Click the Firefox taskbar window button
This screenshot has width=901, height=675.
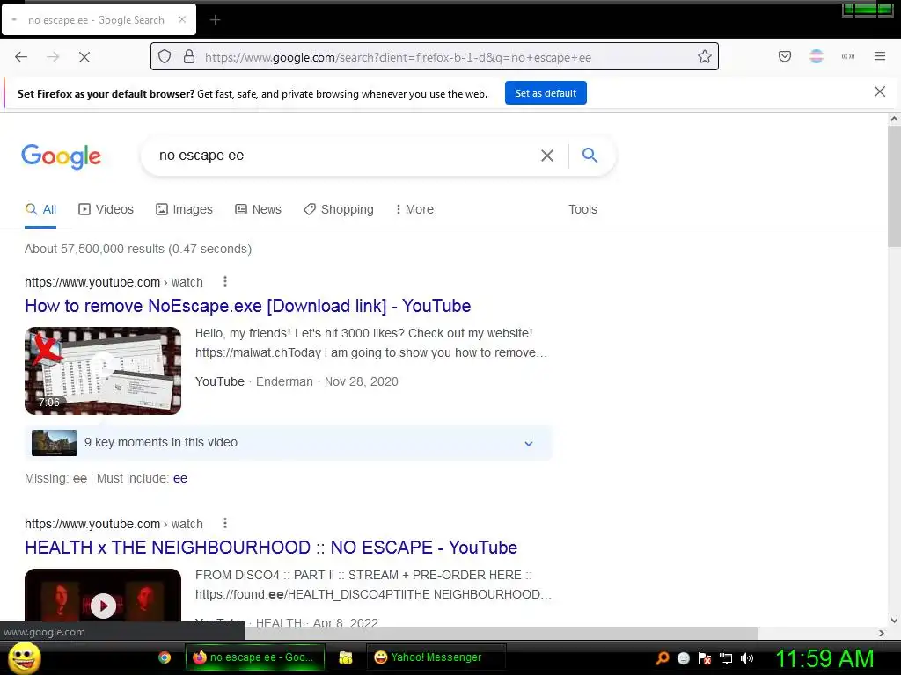255,657
